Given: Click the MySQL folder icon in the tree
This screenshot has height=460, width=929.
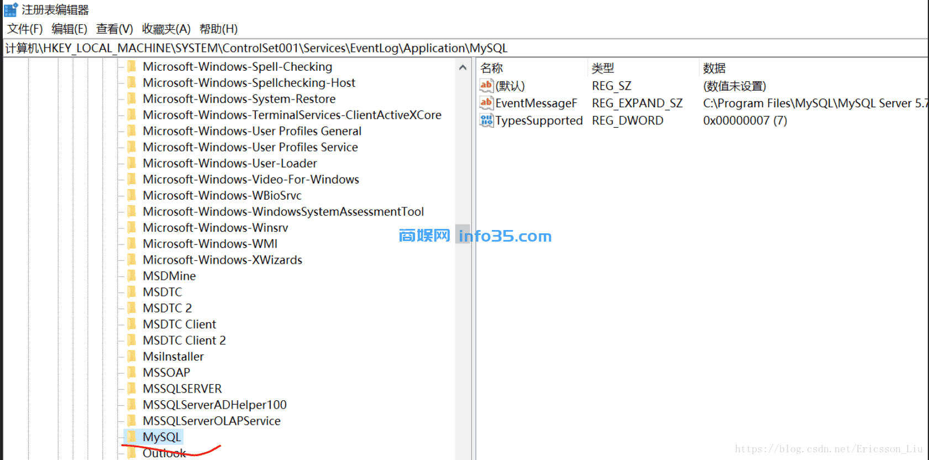Looking at the screenshot, I should click(x=132, y=437).
